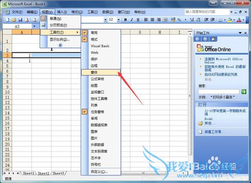Click the Merge and Center icon
The image size is (251, 183).
165,20
